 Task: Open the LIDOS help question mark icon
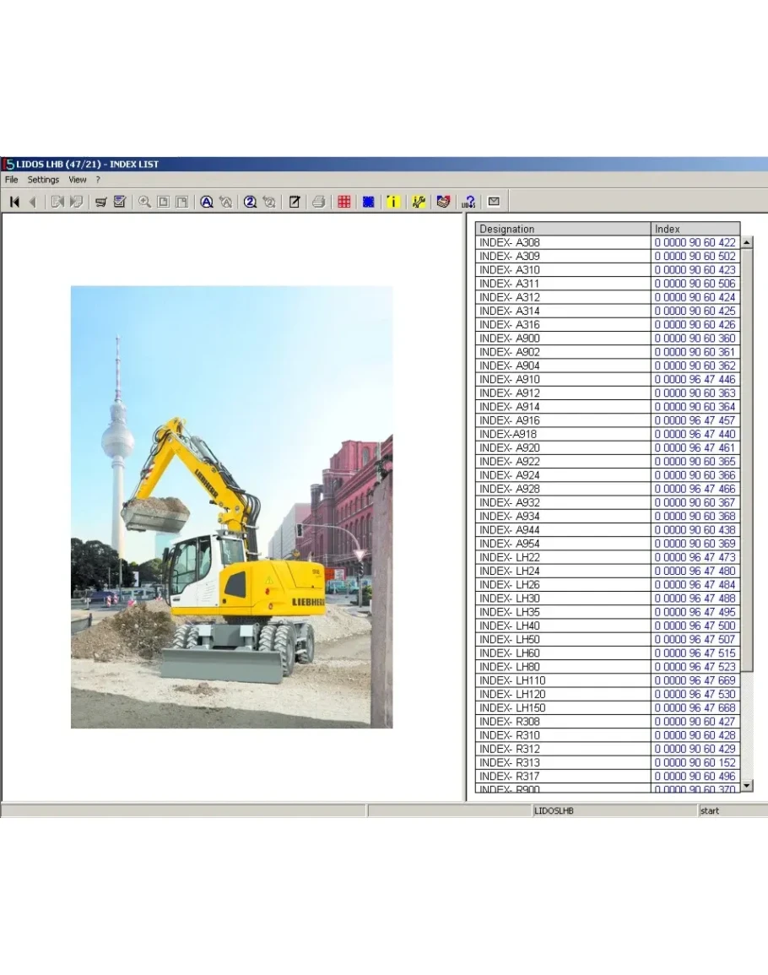pos(468,202)
